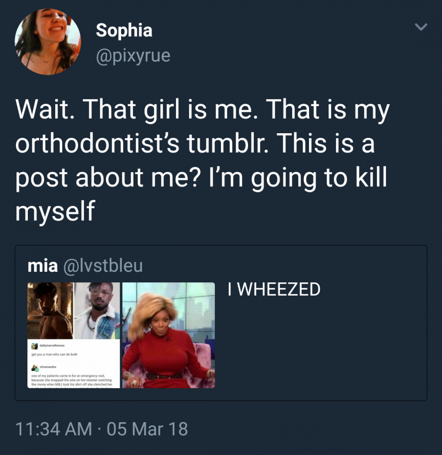Image resolution: width=442 pixels, height=455 pixels.
Task: Open the @lvstbleu handle
Action: click(x=103, y=266)
